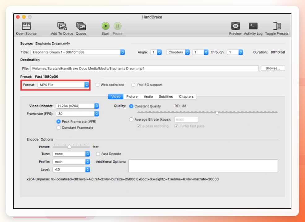Open the Angle dropdown
Image resolution: width=305 pixels, height=222 pixels.
tap(156, 52)
